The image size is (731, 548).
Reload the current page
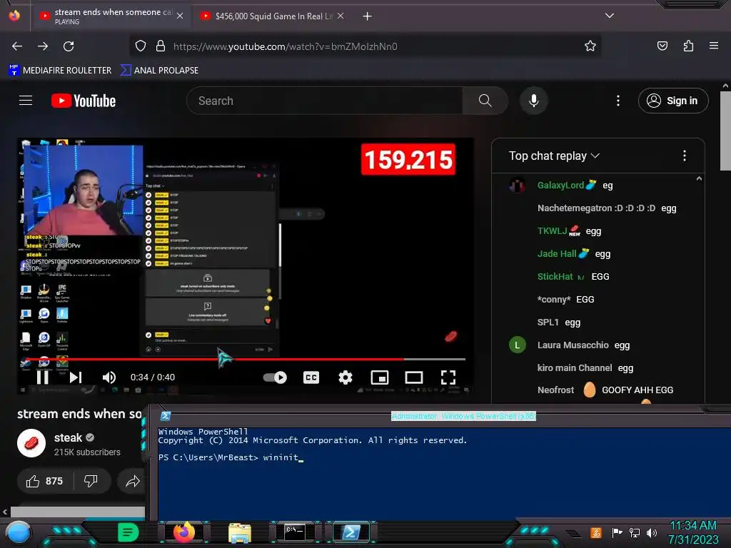[69, 46]
